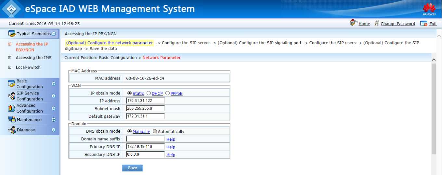Screen dimensions: 442x175
Task: Click the inner page vertical scrollbar
Action: 434,109
